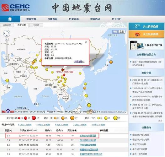165x157 pixels.
Task: Click the Baidu map logo
Action: 8,111
